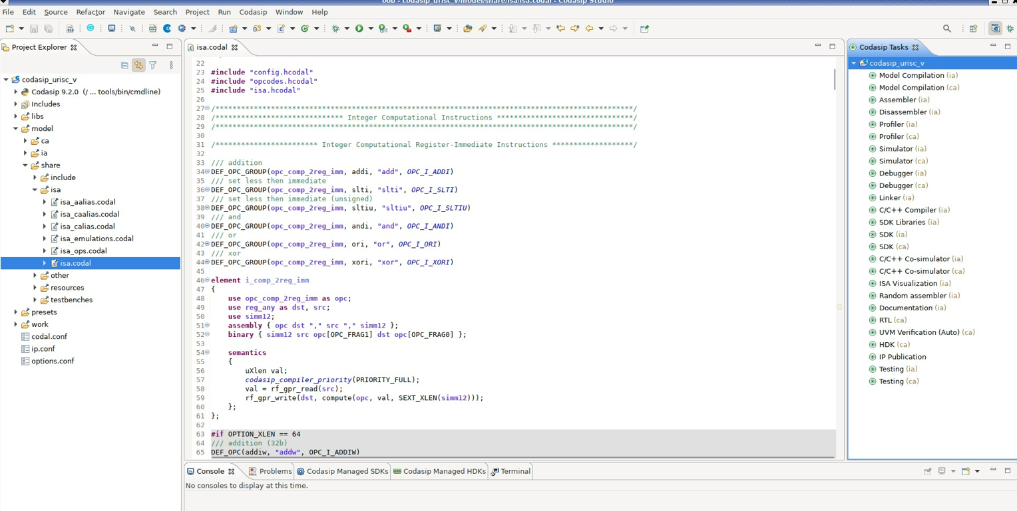The image size is (1017, 511).
Task: Open Project Explorer view menu (three dots)
Action: 171,65
